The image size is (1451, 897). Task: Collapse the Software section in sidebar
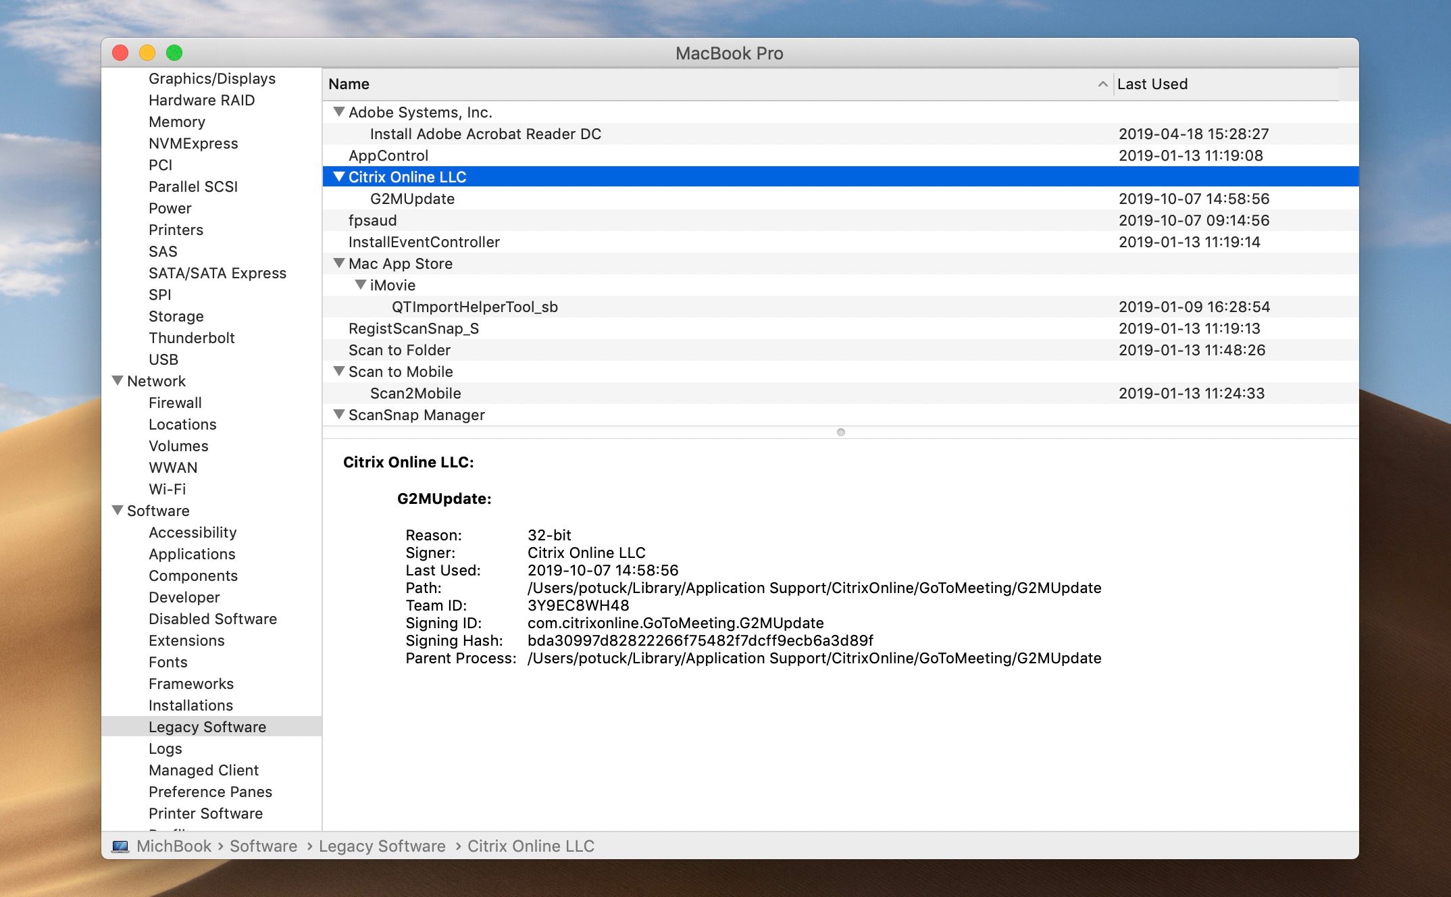click(x=118, y=511)
